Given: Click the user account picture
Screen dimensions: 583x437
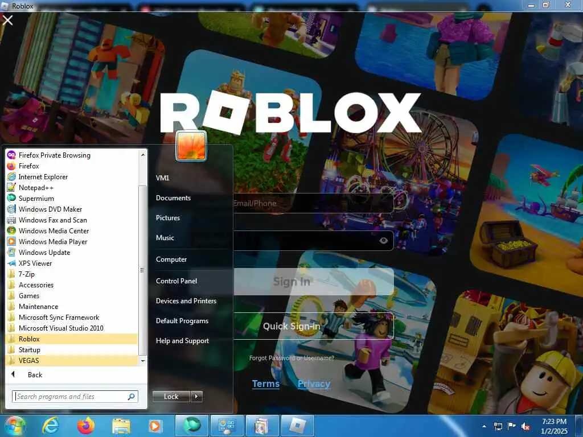Looking at the screenshot, I should 191,146.
